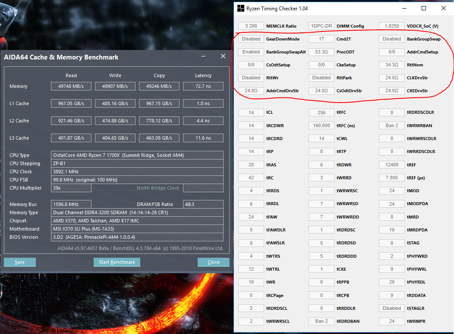Click the CLKDrvStr 24.0Ω value box
454x334 pixels.
pos(392,78)
